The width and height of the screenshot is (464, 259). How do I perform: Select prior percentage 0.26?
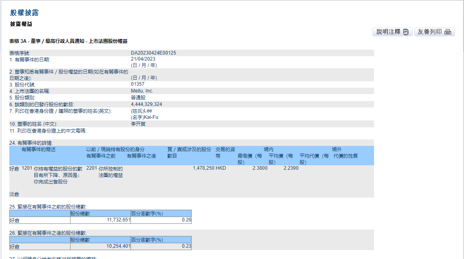coord(187,220)
